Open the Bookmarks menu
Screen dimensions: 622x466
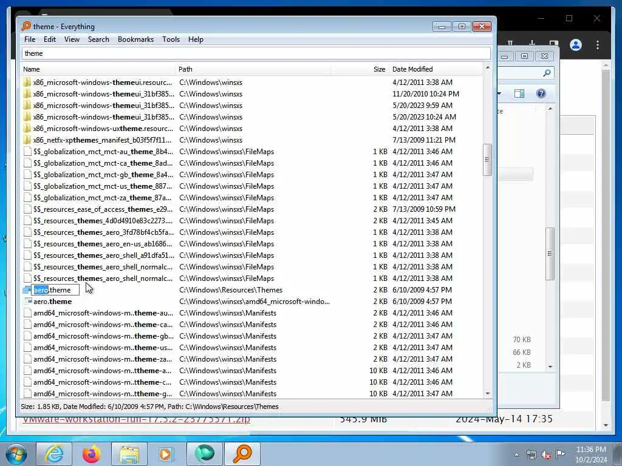[135, 39]
